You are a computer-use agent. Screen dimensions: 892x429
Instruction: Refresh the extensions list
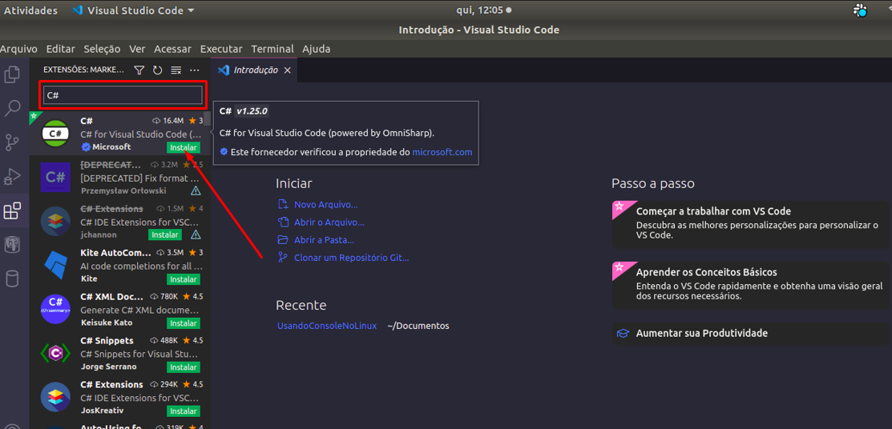[158, 70]
